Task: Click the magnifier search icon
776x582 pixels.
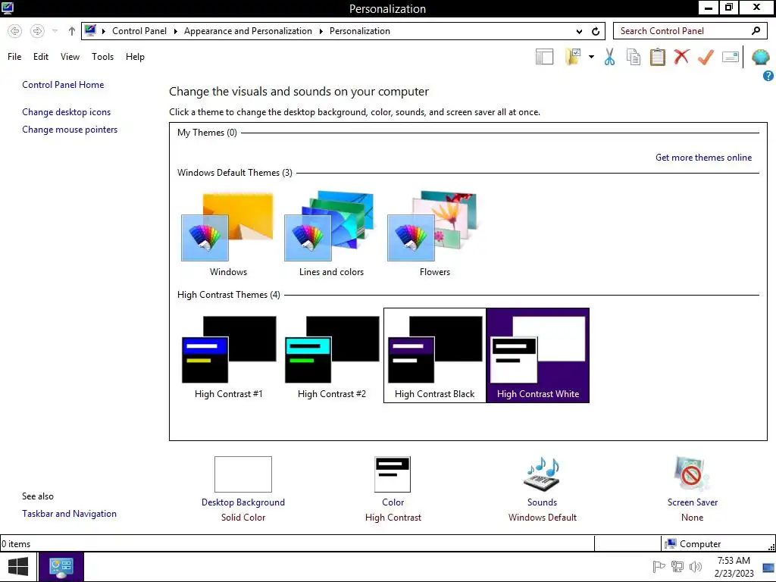Action: point(756,31)
